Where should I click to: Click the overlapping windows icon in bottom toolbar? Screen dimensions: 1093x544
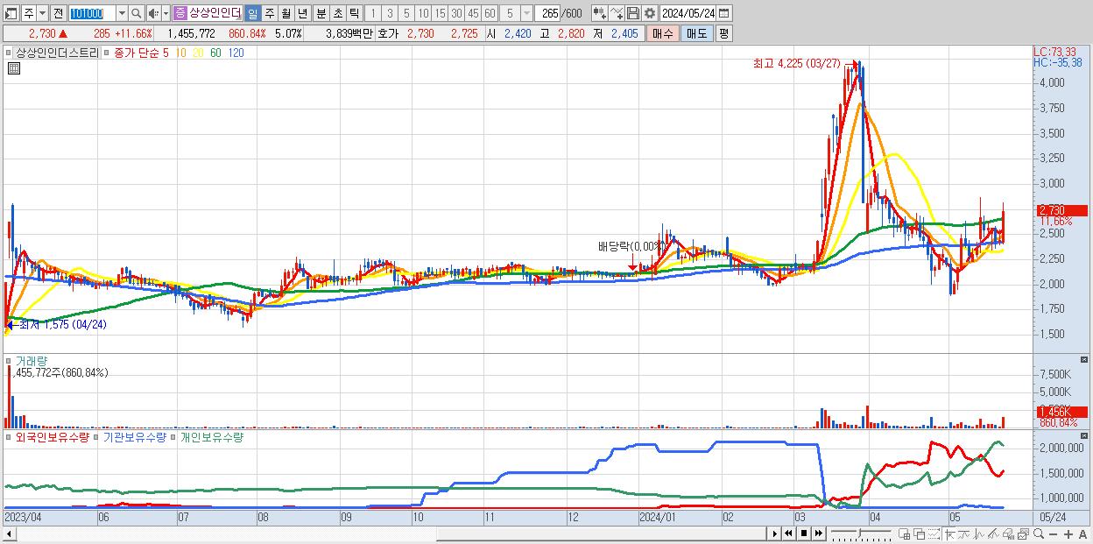coord(920,534)
